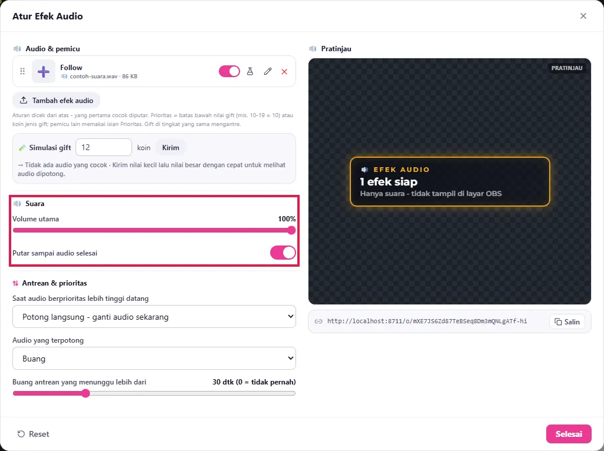Click the 1 efek siap preview card
This screenshot has width=604, height=451.
click(449, 181)
